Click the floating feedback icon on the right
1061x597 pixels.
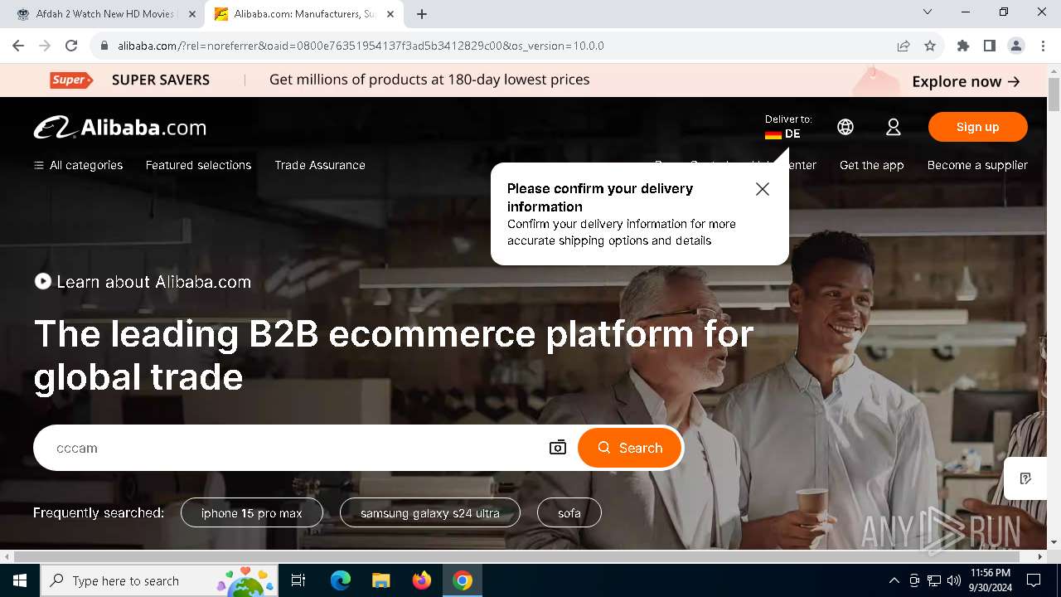point(1025,478)
